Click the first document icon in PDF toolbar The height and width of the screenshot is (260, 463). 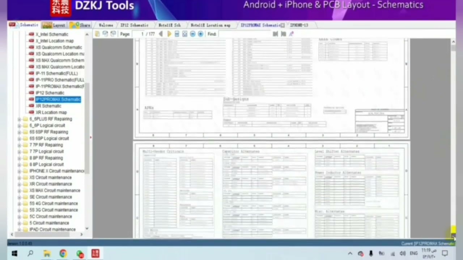point(97,34)
